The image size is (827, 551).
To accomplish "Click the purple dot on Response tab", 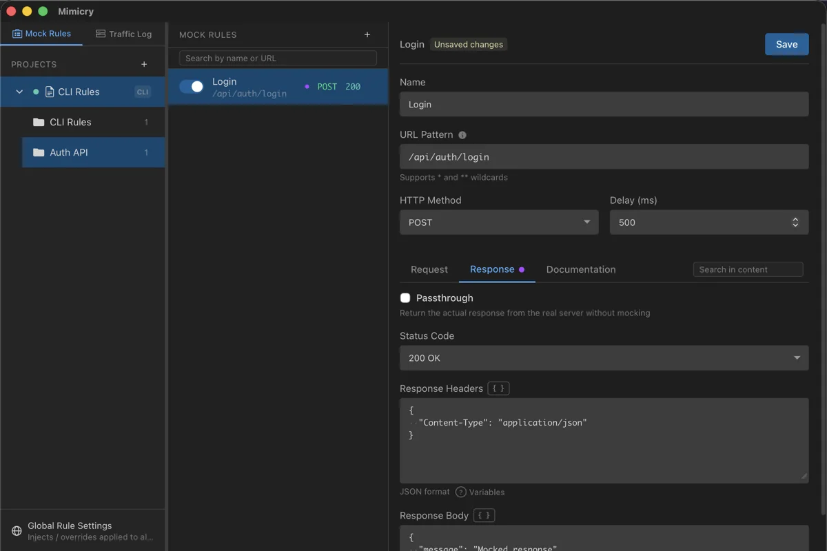I will click(522, 269).
